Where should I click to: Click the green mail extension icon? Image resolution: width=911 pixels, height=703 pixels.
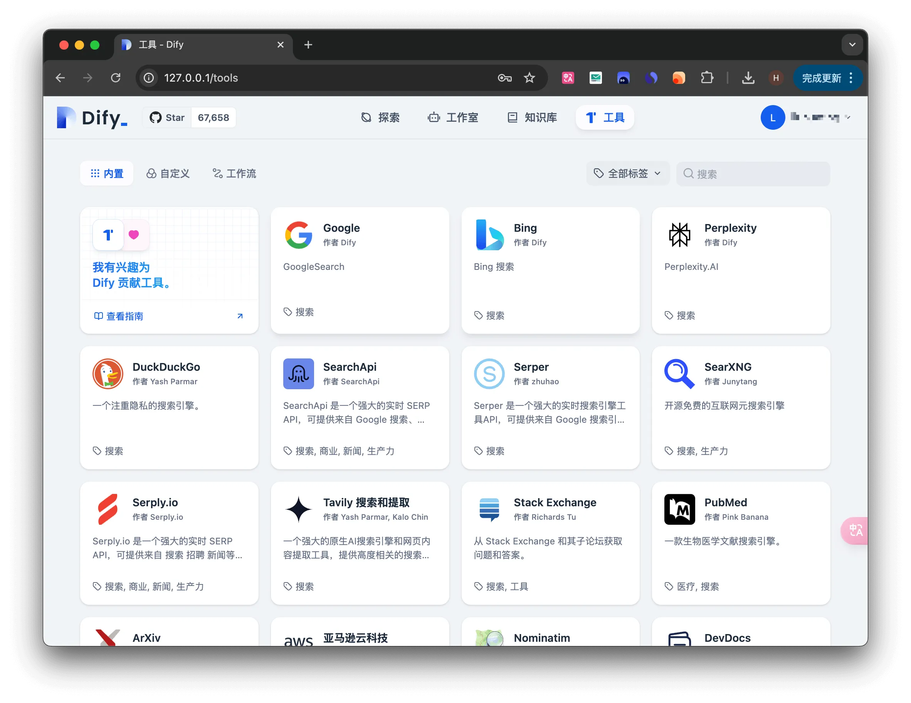pos(595,78)
